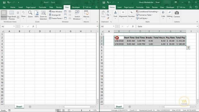199x112 pixels.
Task: Click the macro record icon in Book1 status bar
Action: (9, 110)
